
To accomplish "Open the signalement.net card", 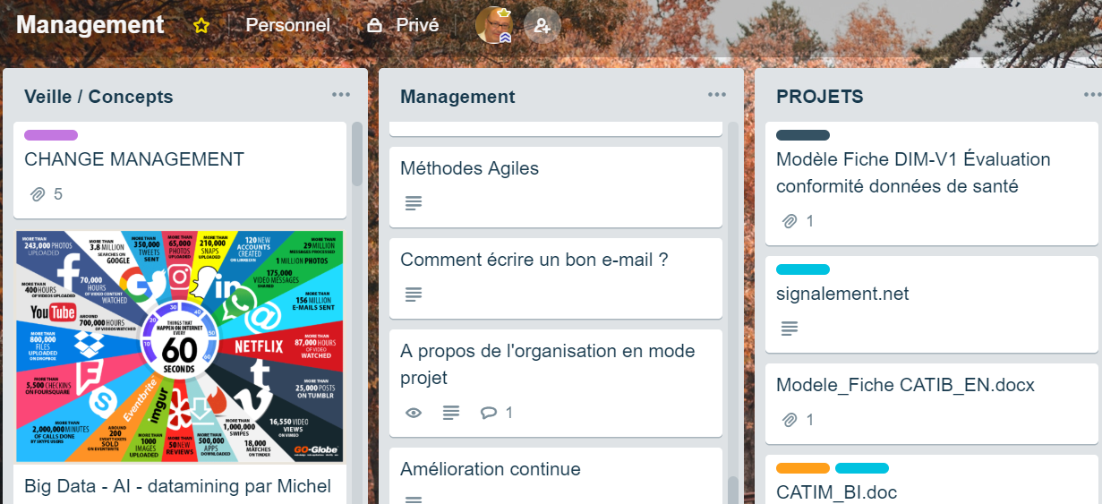I will pyautogui.click(x=932, y=304).
